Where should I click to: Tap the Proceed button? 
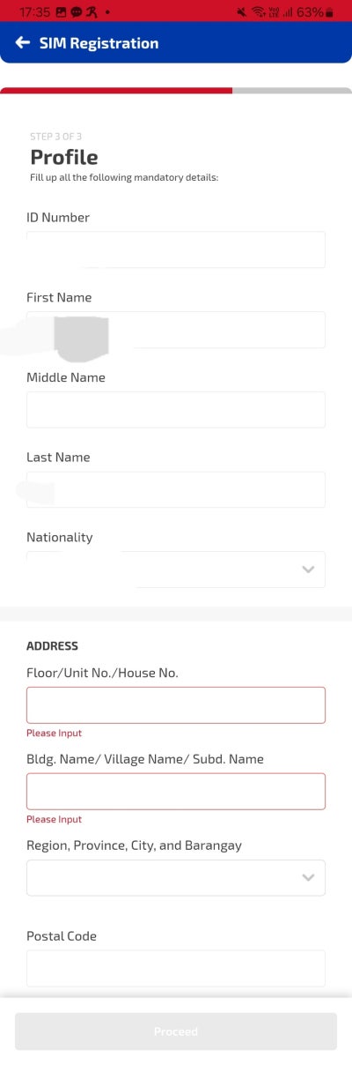tap(176, 1031)
